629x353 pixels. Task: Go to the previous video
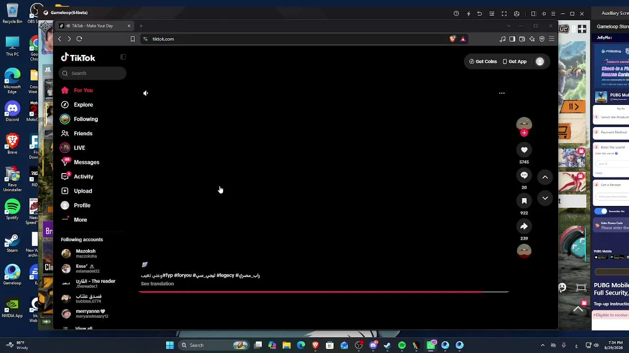click(545, 177)
